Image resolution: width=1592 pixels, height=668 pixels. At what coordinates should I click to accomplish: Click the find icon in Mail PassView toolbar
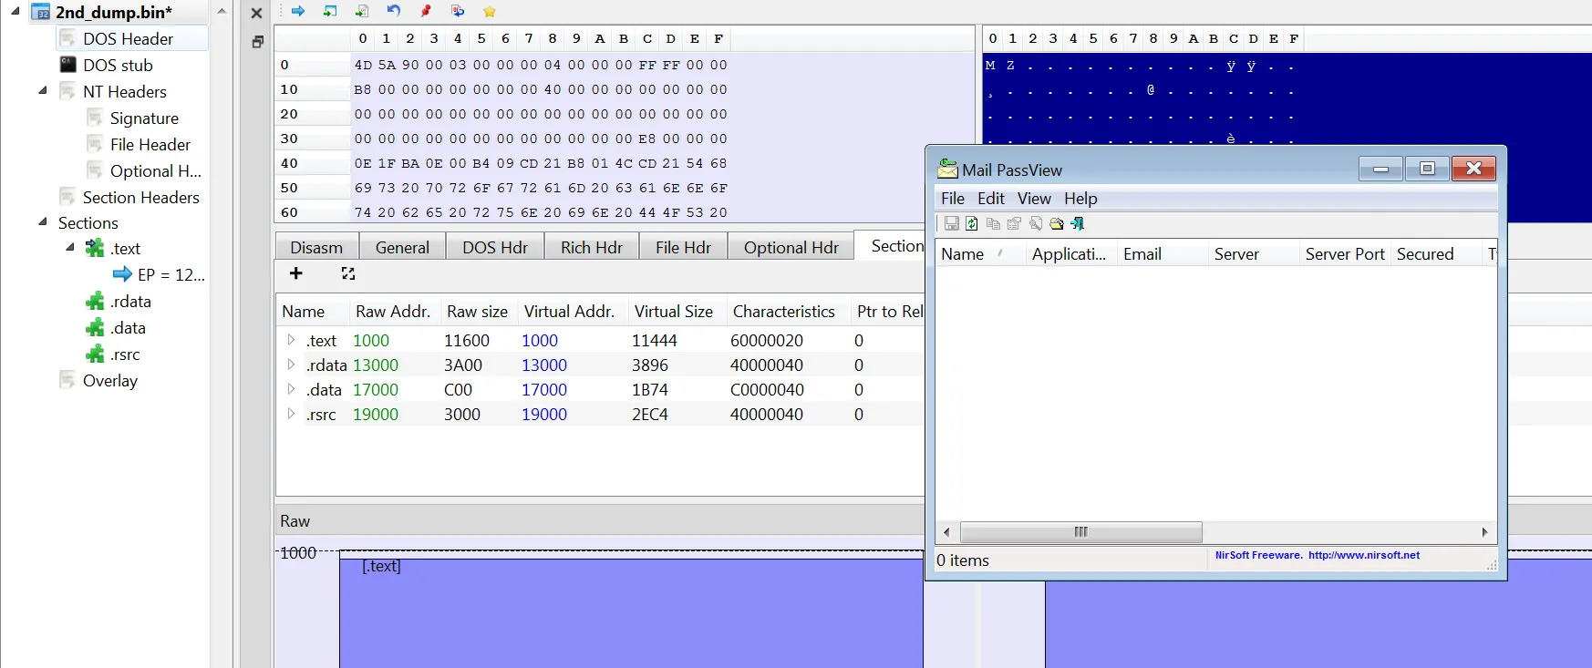point(1036,223)
